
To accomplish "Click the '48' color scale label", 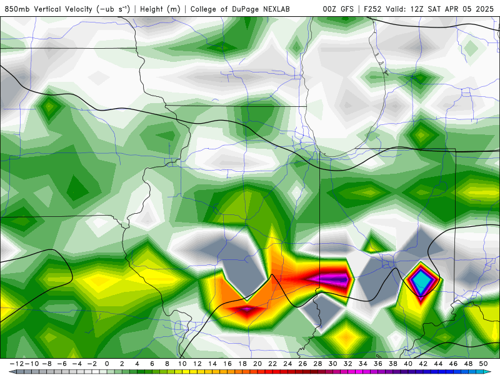I will coord(468,364).
